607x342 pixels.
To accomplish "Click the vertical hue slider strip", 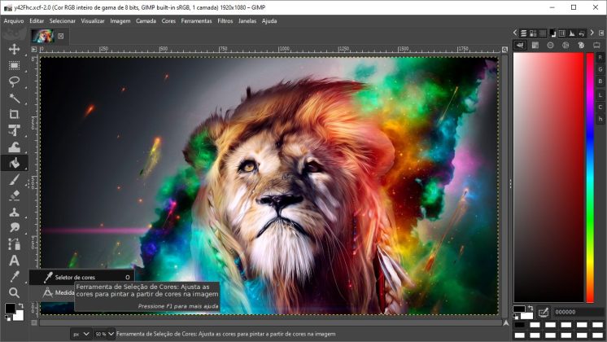I will tap(590, 178).
